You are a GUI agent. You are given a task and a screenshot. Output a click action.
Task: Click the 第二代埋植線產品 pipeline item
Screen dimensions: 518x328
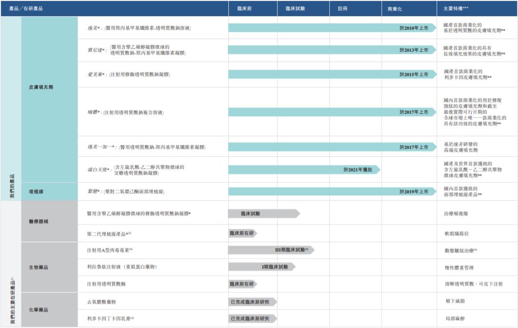109,234
